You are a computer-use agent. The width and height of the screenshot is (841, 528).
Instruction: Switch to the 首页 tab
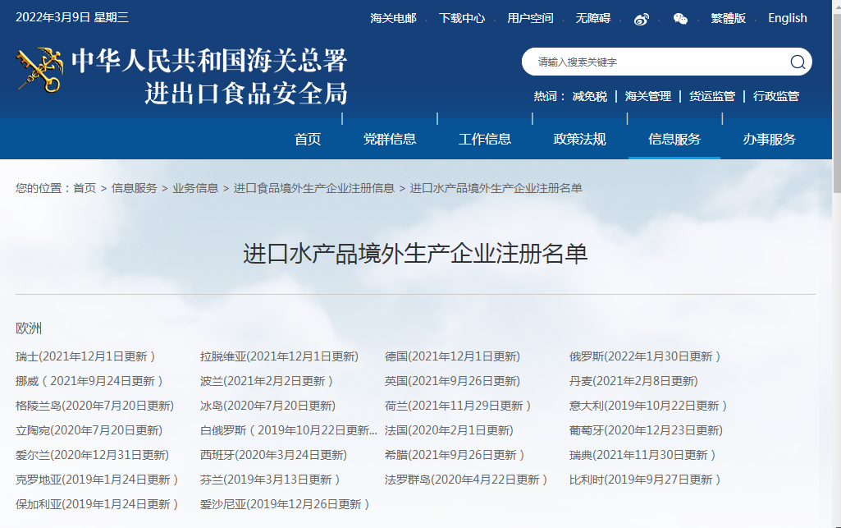pyautogui.click(x=307, y=139)
